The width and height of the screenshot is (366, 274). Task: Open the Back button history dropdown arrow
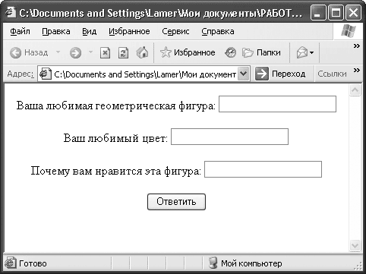pos(58,52)
